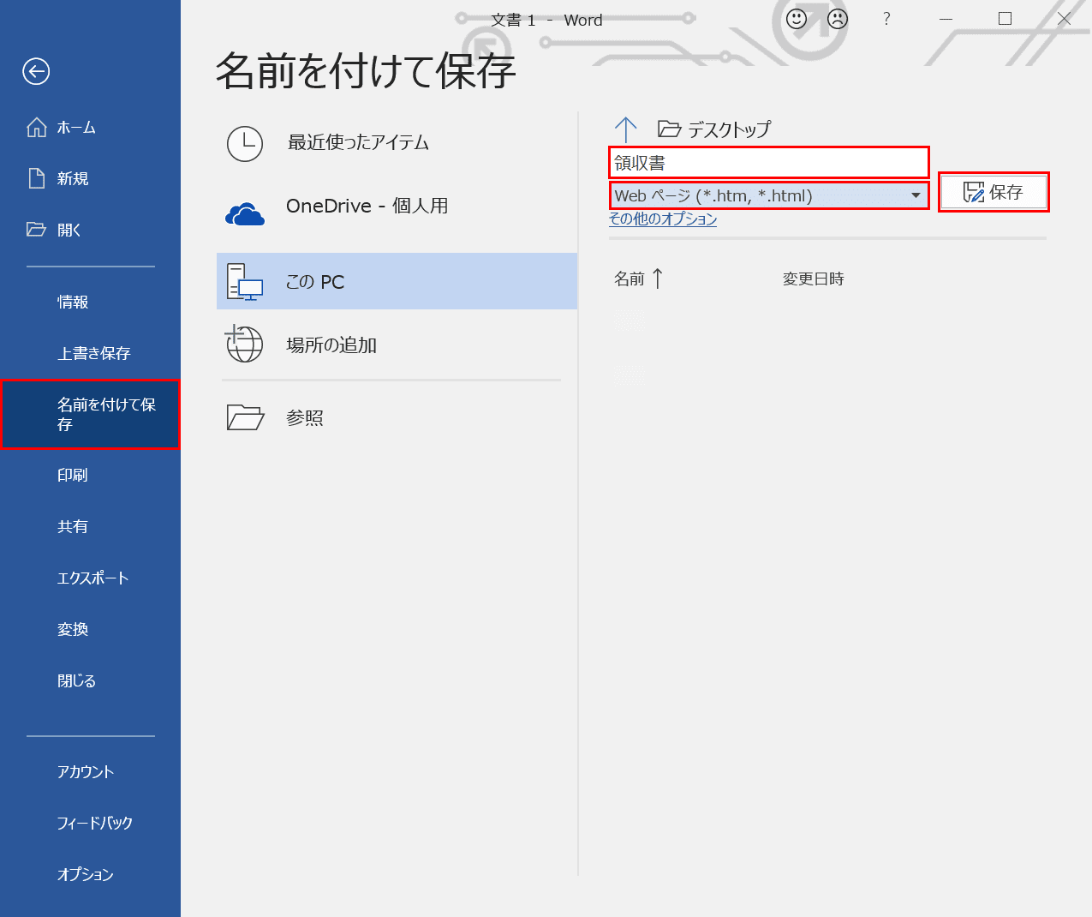Select この PC location

coord(397,281)
